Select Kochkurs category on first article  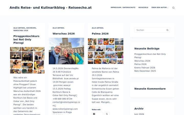point(31,28)
